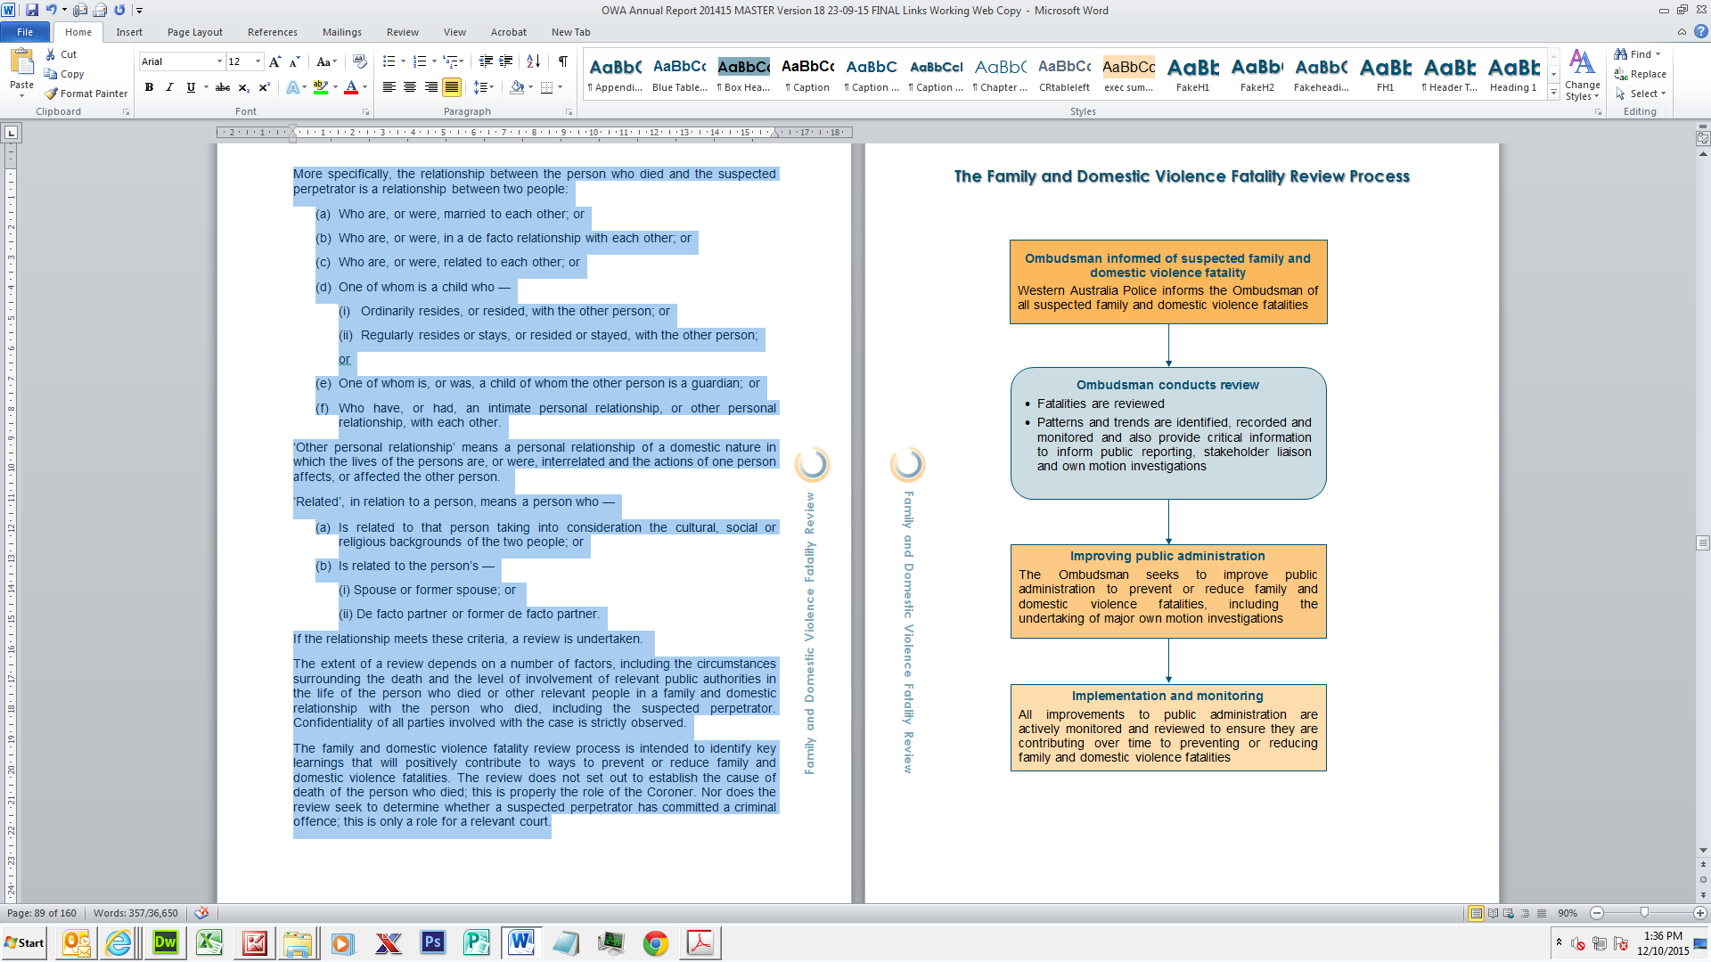
Task: Apply the Heading 1 style
Action: click(x=1513, y=74)
